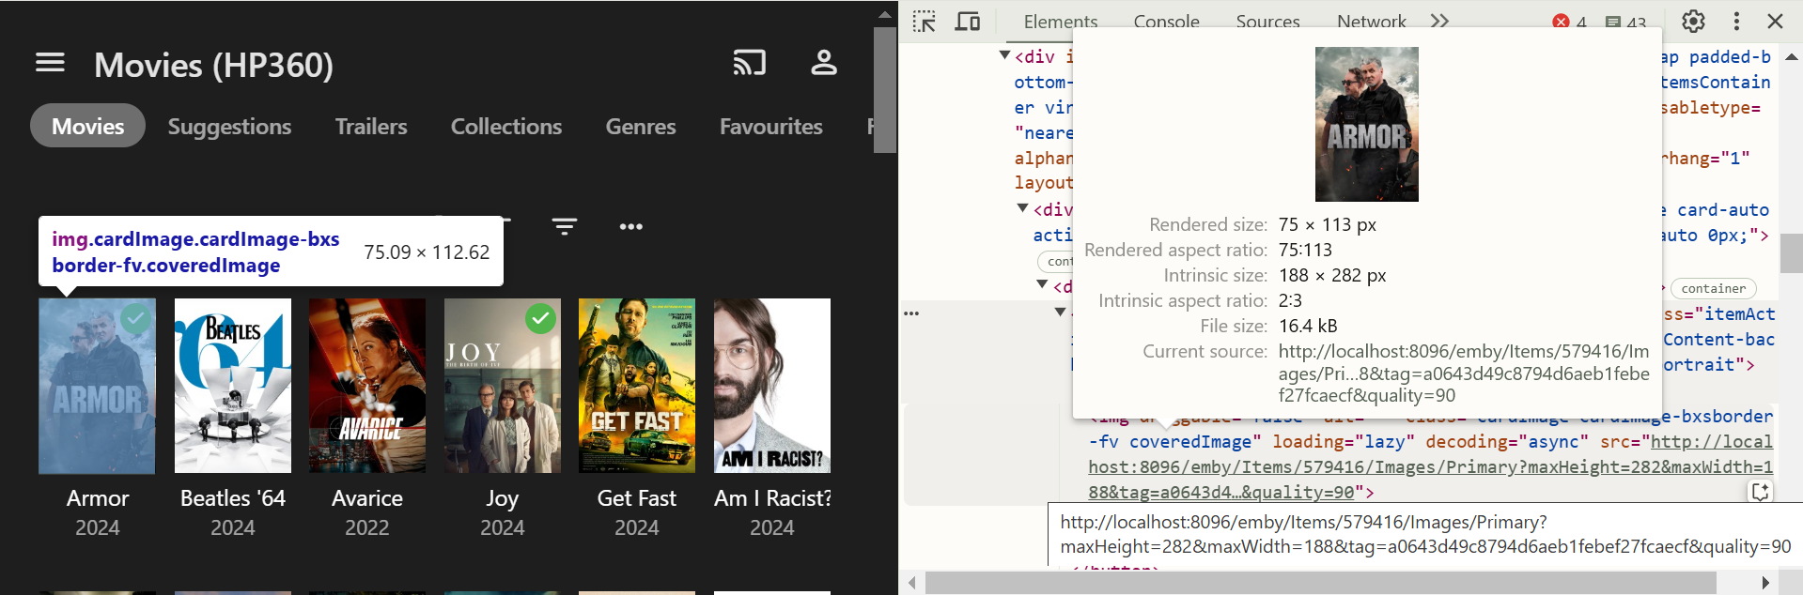Open the Get Fast movie poster
1803x595 pixels.
tap(637, 386)
